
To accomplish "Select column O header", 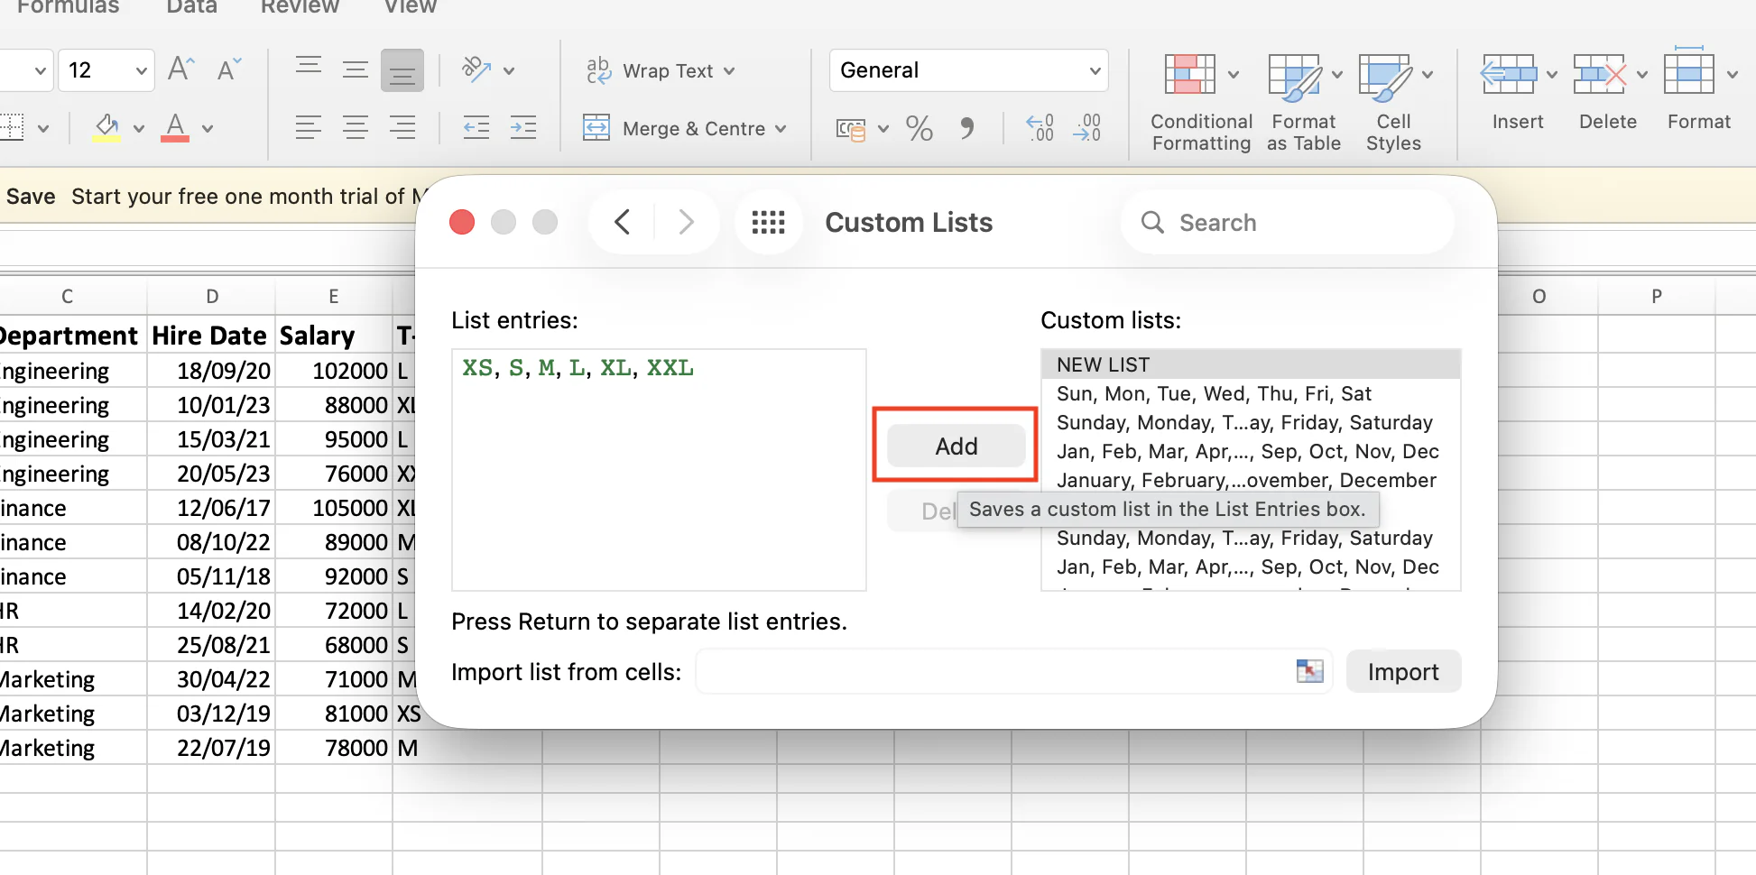I will pyautogui.click(x=1539, y=296).
